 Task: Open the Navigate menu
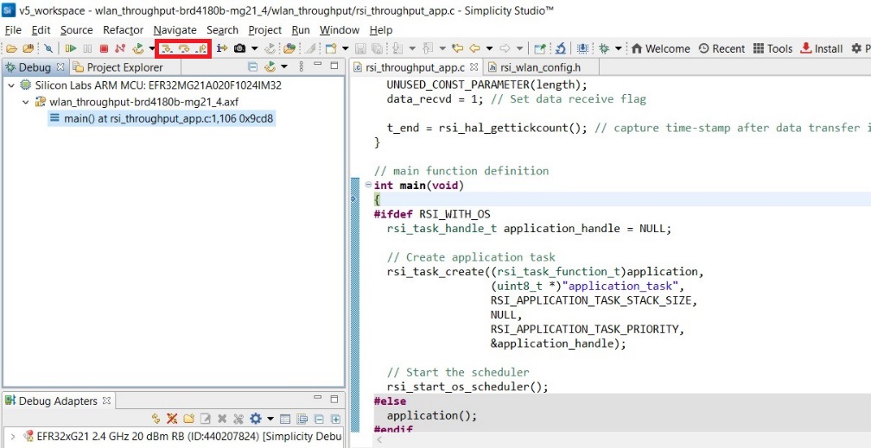(175, 30)
